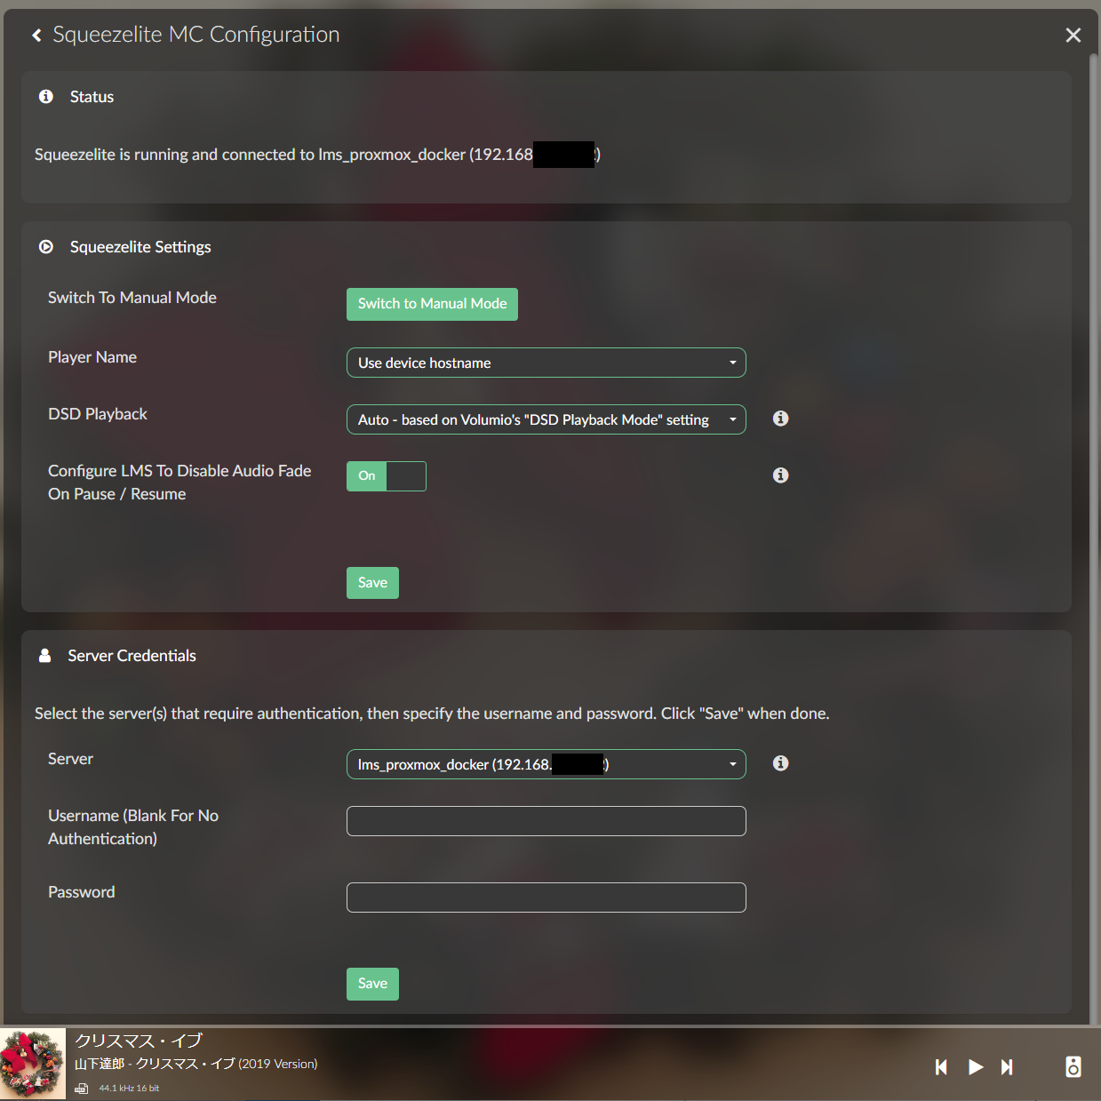Show info for the LMS audio fade setting

click(x=780, y=475)
